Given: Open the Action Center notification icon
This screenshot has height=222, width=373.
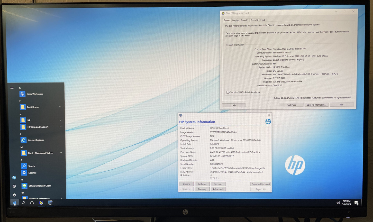Looking at the screenshot, I should coord(356,203).
